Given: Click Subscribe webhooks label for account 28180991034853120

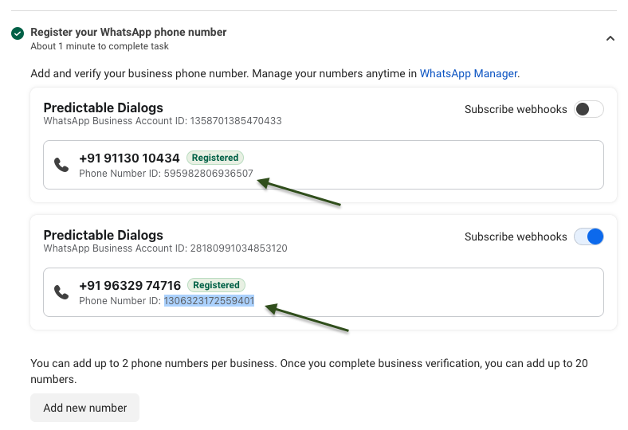Looking at the screenshot, I should pyautogui.click(x=516, y=236).
